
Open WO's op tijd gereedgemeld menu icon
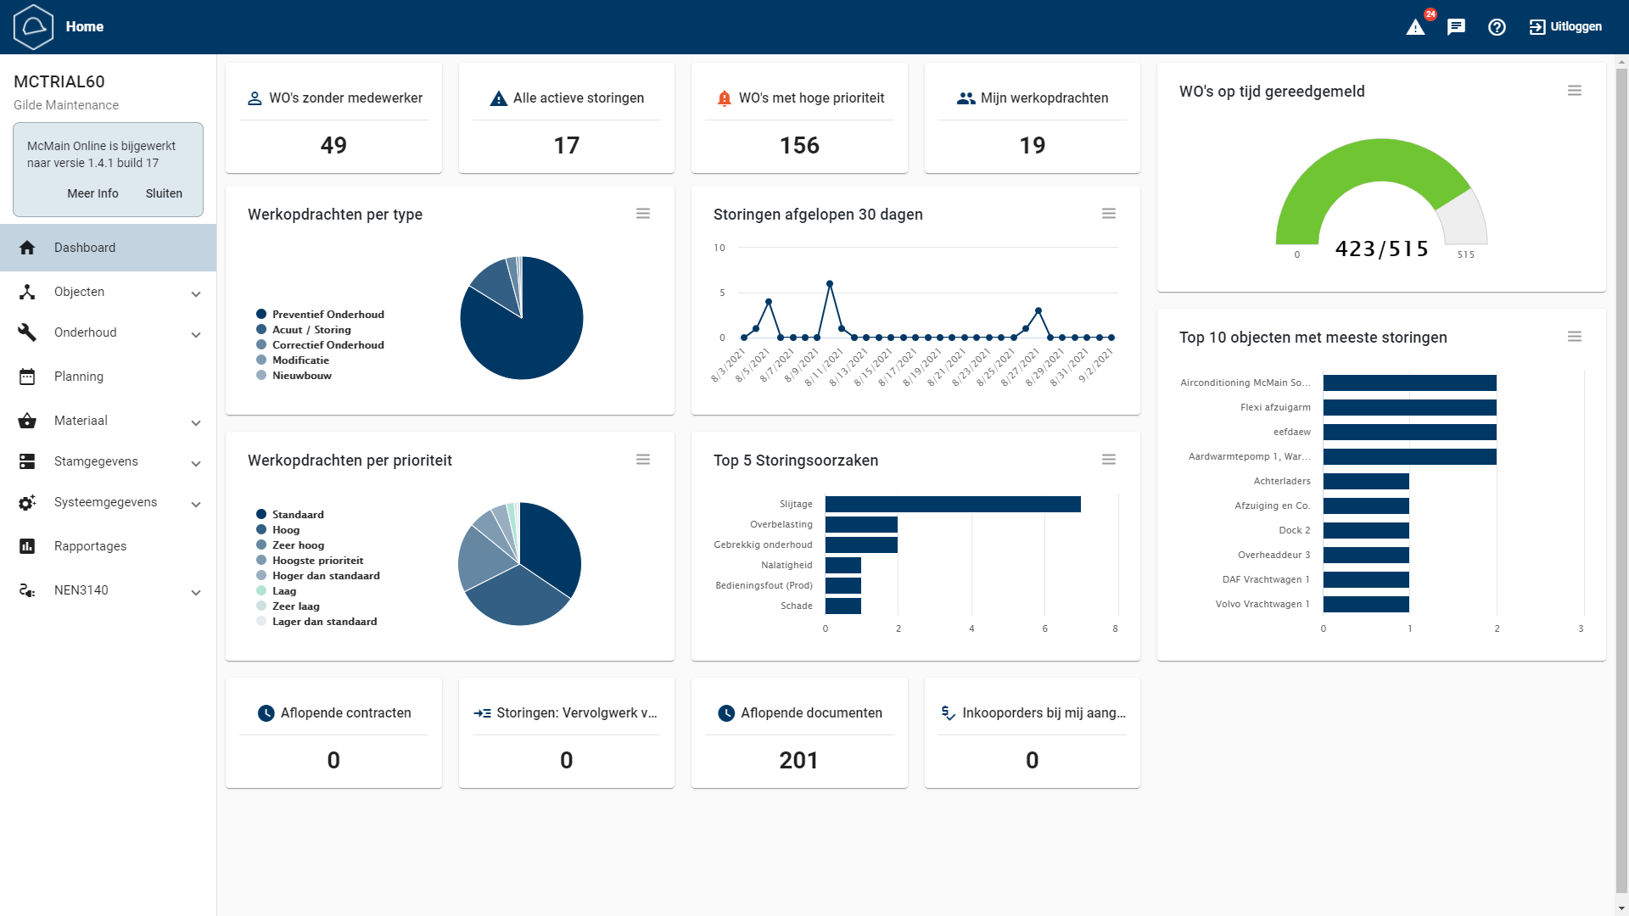coord(1574,91)
